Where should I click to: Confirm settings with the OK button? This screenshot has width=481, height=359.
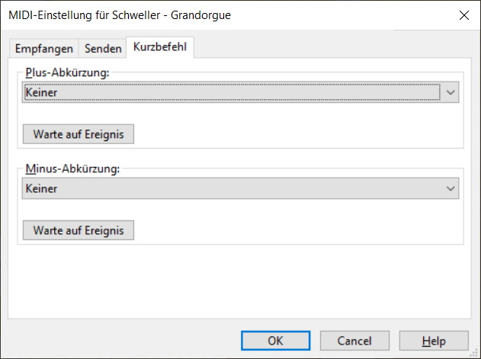276,341
